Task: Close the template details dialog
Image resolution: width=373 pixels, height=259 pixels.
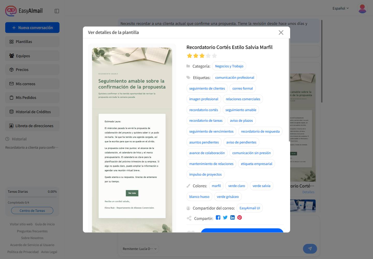Action: click(x=281, y=32)
